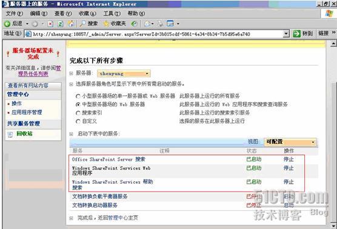Click the Refresh page icon

61,24
